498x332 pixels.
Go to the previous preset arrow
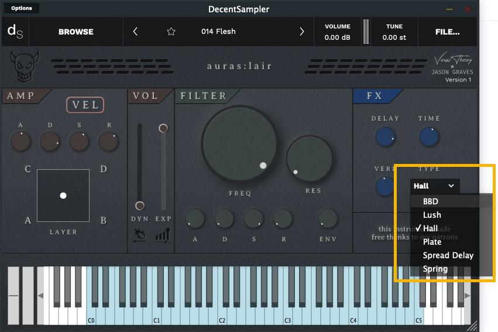tap(135, 32)
